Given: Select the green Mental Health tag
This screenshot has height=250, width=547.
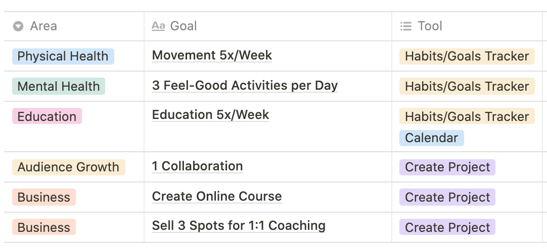Looking at the screenshot, I should tap(59, 86).
